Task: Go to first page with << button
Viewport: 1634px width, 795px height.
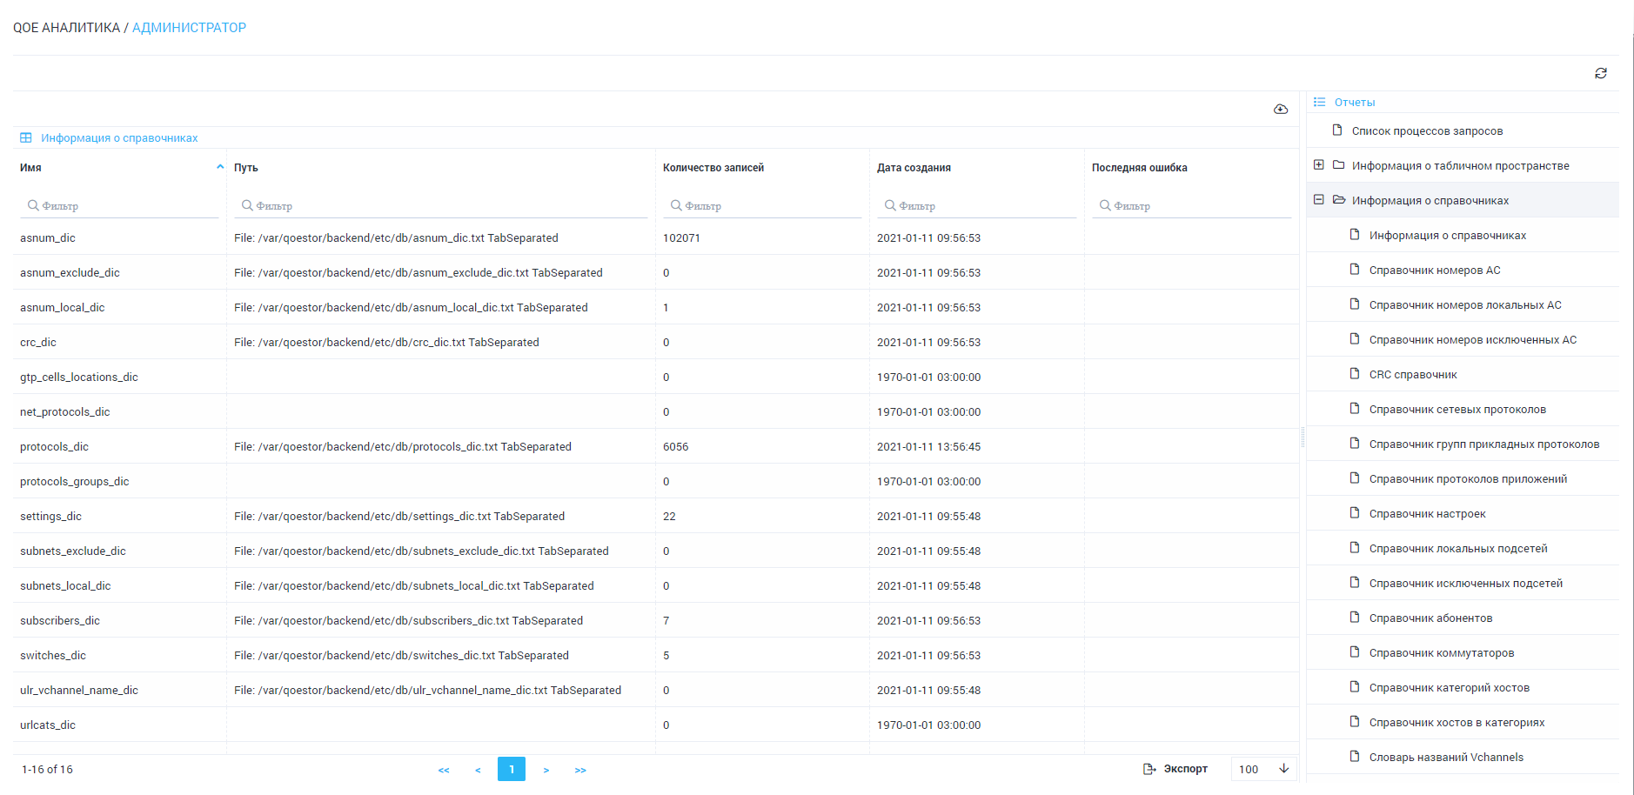Action: click(444, 770)
